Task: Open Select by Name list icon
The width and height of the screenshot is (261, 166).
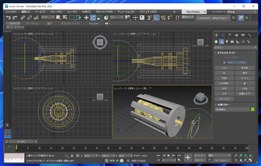Action: pos(65,18)
